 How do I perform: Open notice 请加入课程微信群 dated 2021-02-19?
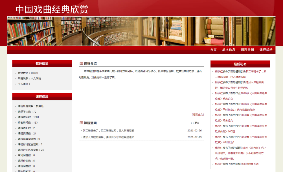pyautogui.click(x=108, y=137)
